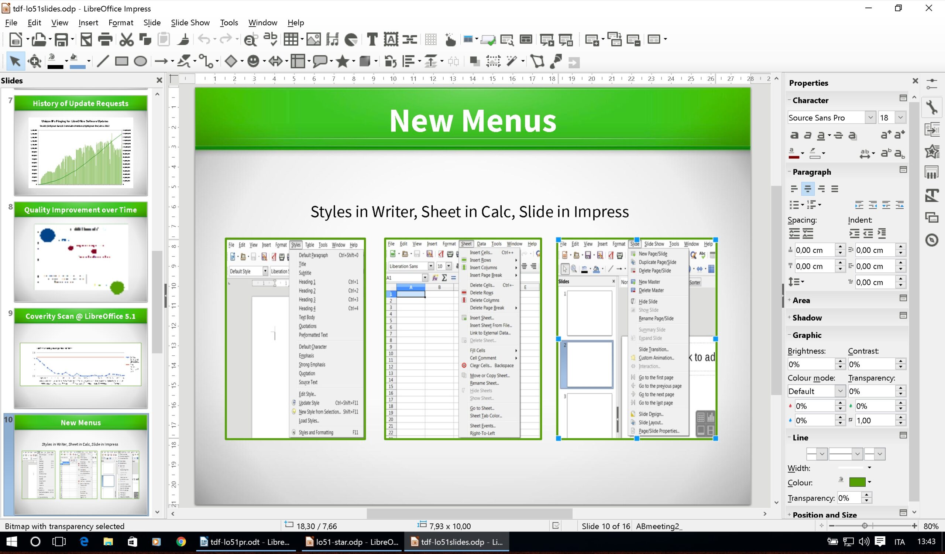The width and height of the screenshot is (945, 554).
Task: Toggle justified paragraph alignment
Action: tap(835, 189)
